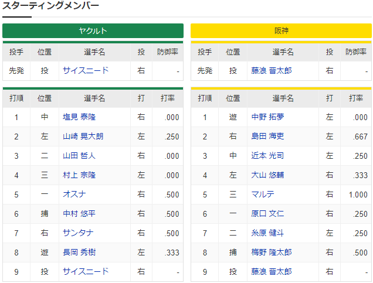The width and height of the screenshot is (373, 283).
Task: Open 藤浪 晋太郎 in ninth batting slot
Action: pos(272,272)
